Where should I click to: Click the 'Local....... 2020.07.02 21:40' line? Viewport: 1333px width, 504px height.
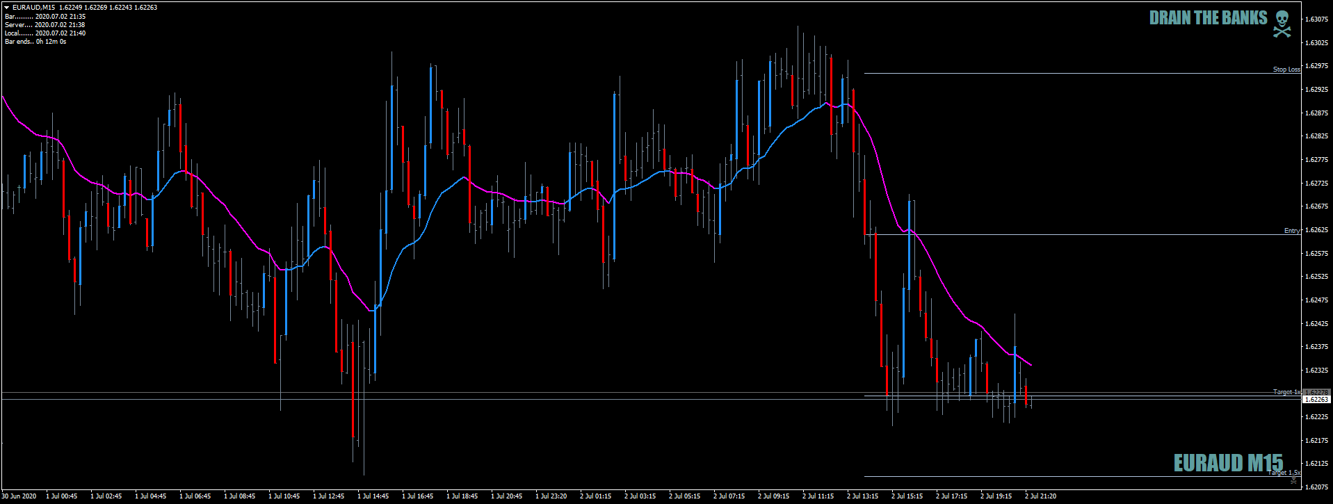45,33
